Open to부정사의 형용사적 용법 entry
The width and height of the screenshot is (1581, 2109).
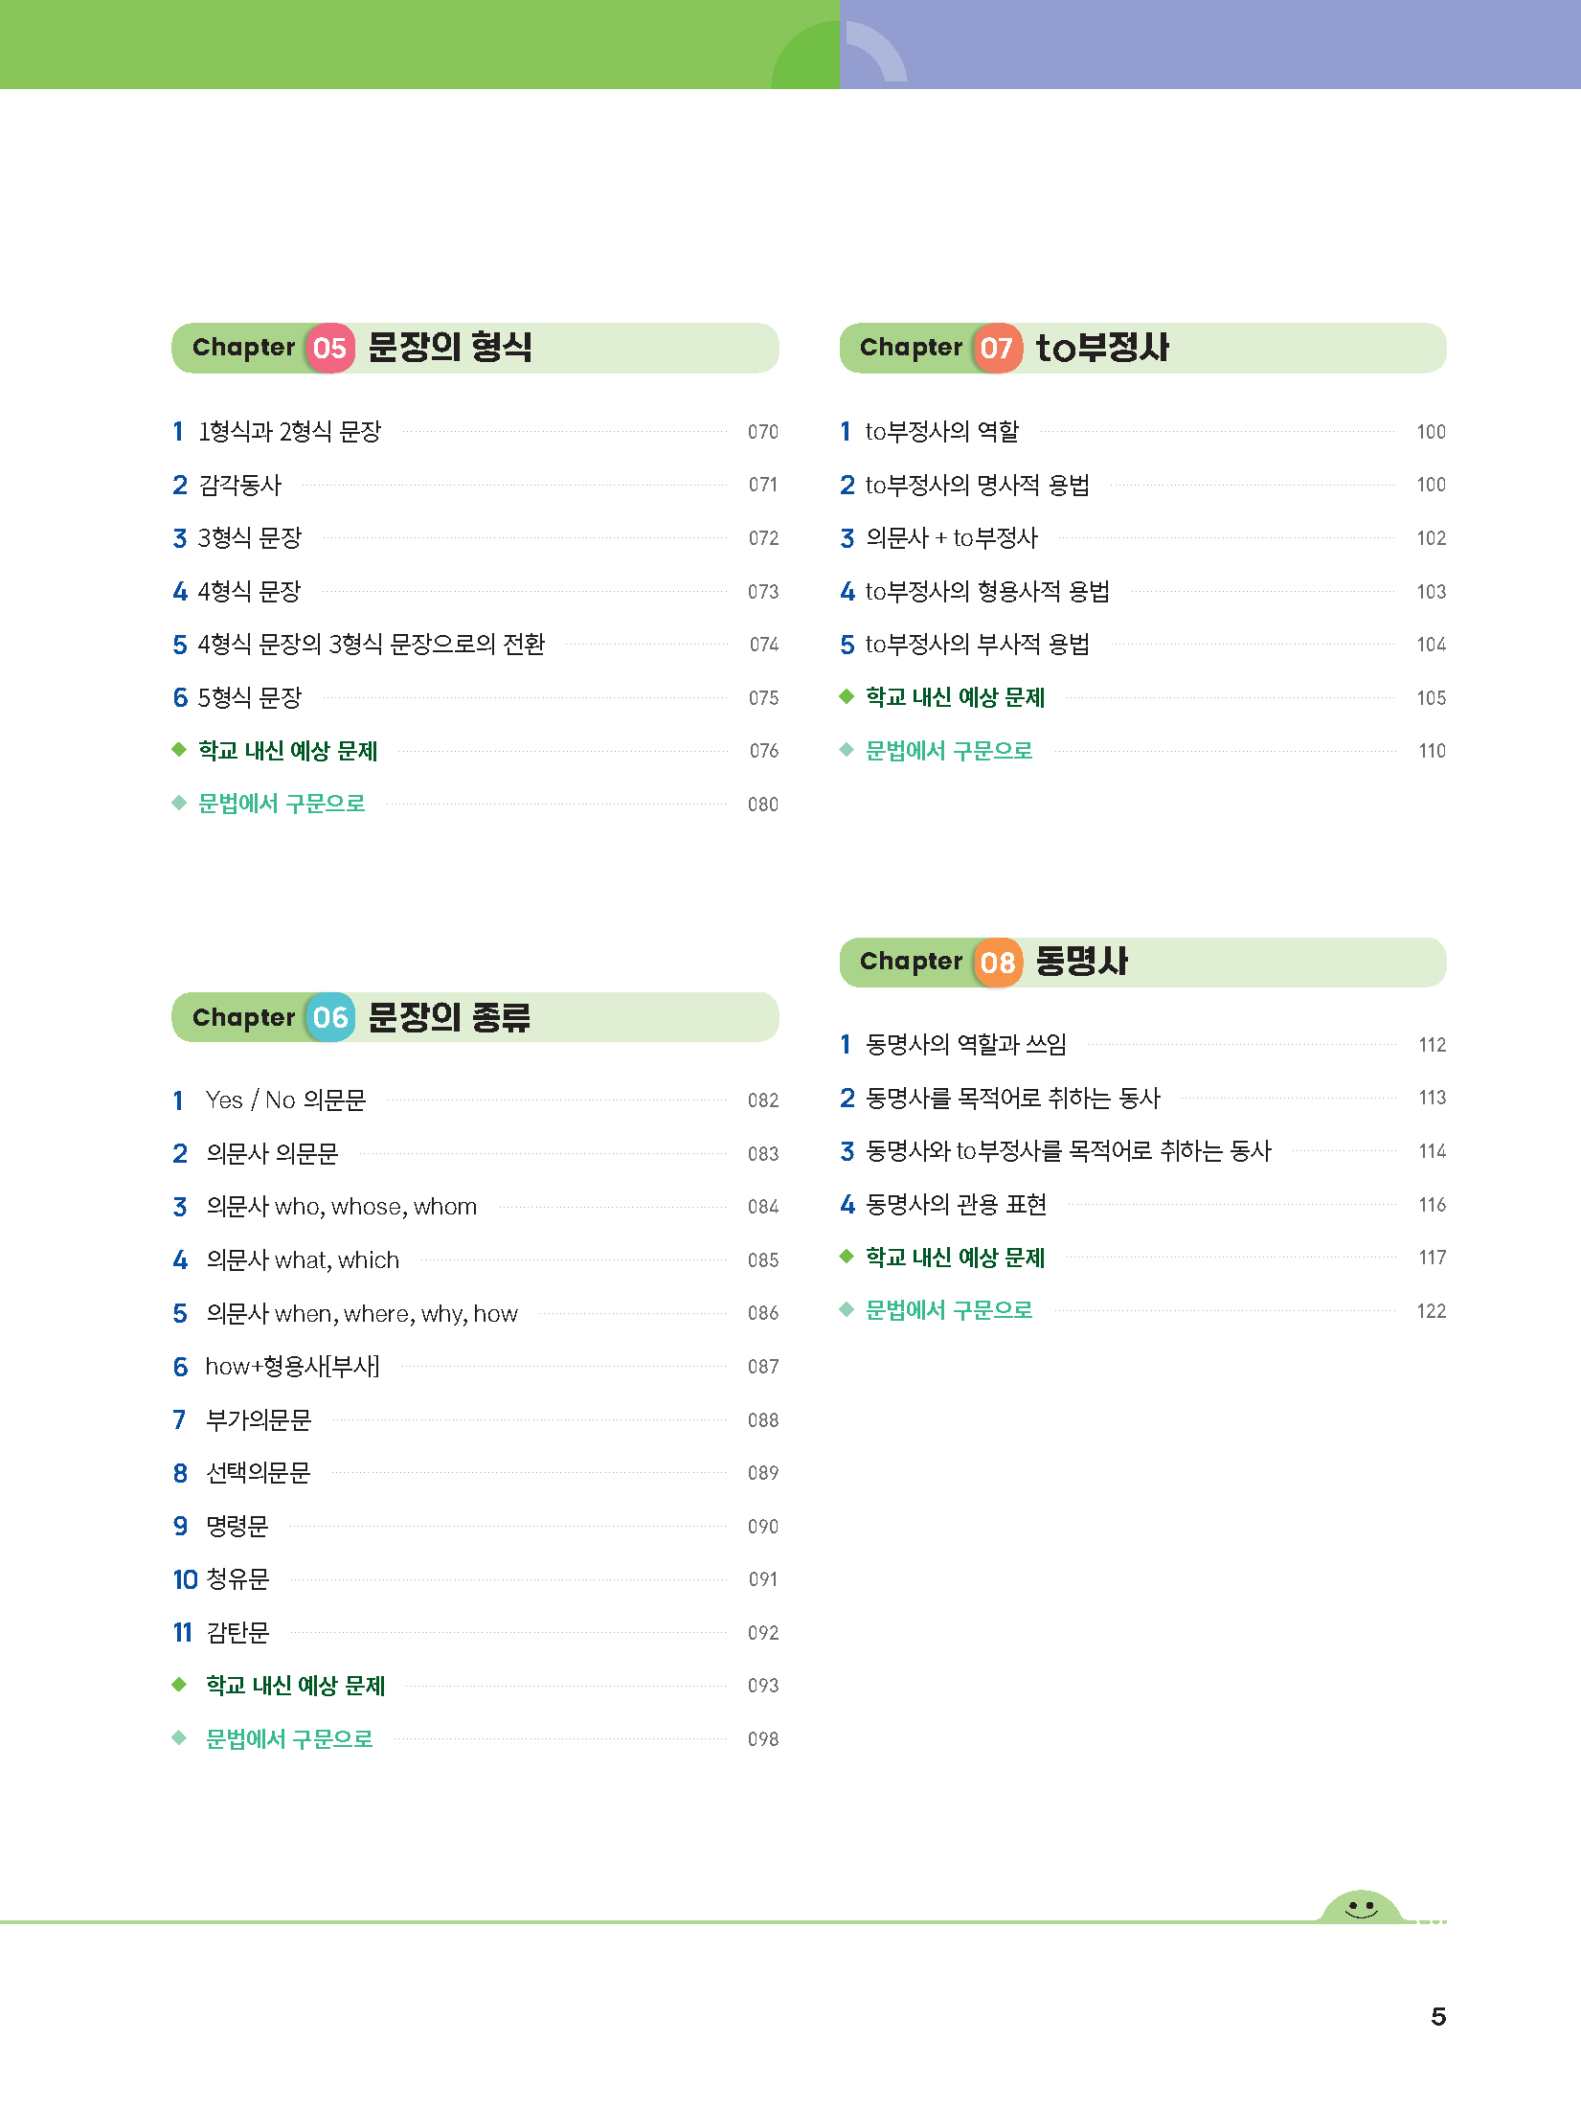pyautogui.click(x=986, y=592)
